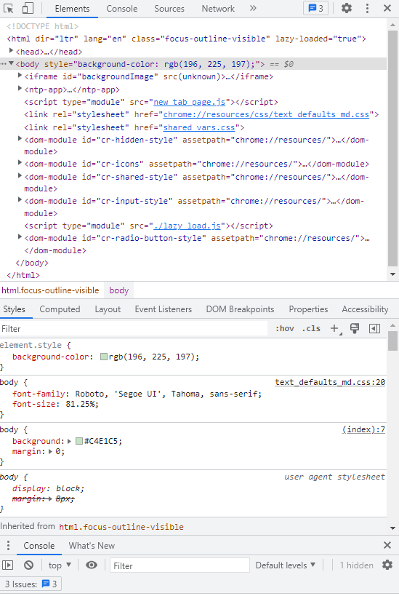
Task: Create a live expression eye icon
Action: pos(92,565)
